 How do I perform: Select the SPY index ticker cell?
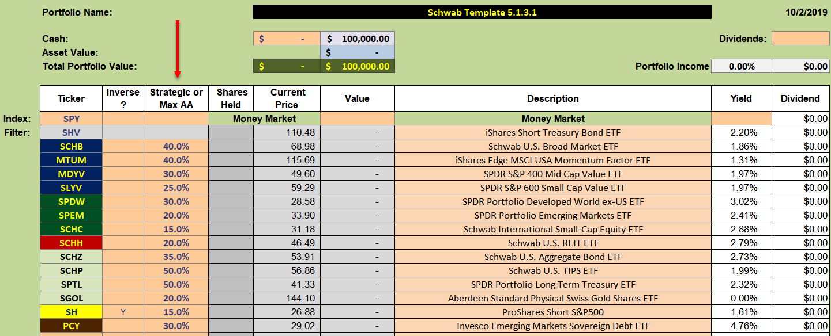pyautogui.click(x=72, y=119)
